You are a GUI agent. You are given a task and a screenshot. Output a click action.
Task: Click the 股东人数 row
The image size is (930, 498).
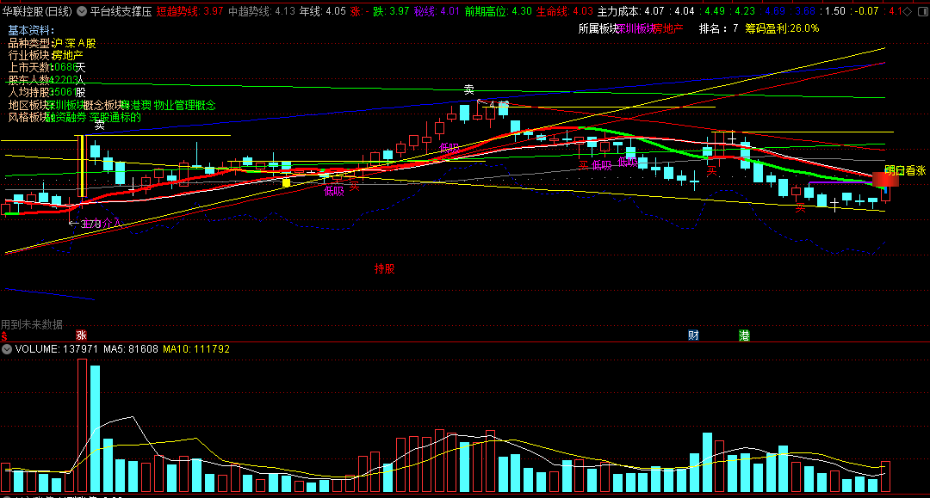(46, 81)
